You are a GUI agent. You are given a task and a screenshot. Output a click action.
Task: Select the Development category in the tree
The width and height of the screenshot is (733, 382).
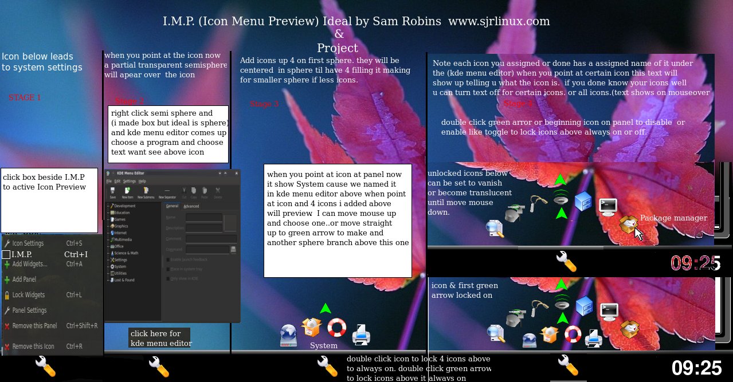(123, 206)
